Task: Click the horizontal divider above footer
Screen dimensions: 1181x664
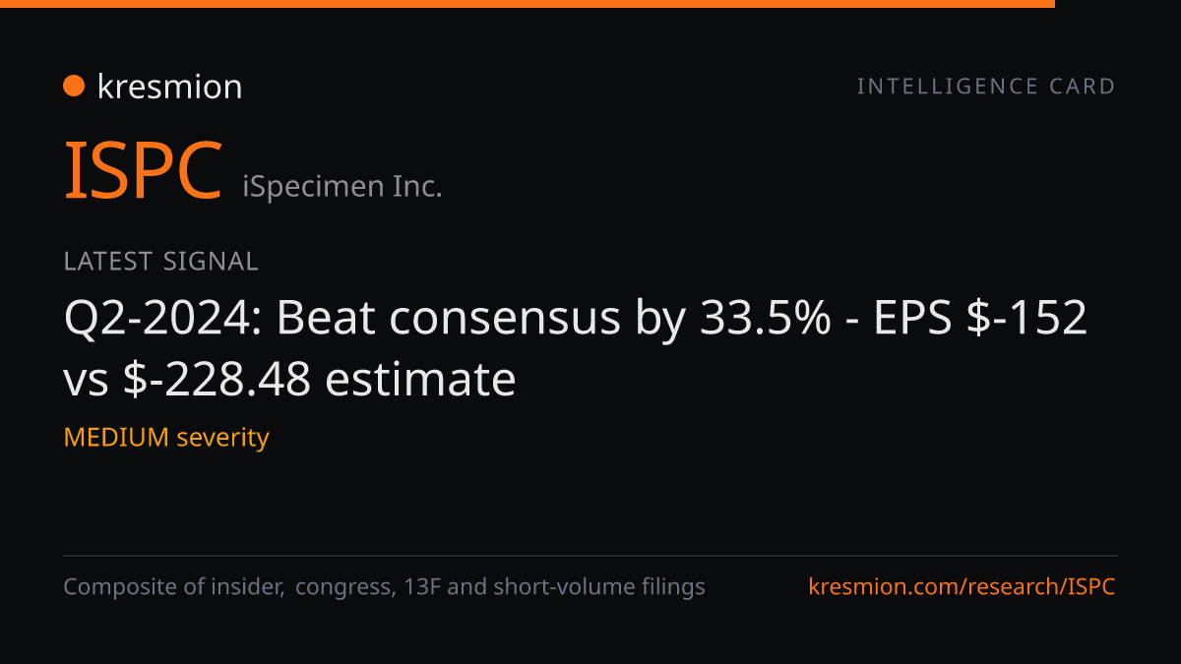Action: pos(590,556)
